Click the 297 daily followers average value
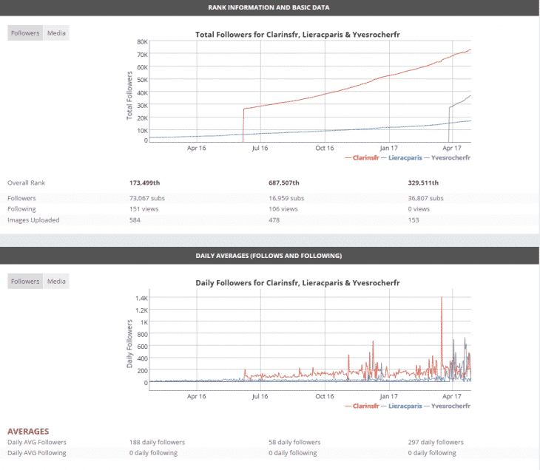The image size is (540, 470). coord(436,442)
